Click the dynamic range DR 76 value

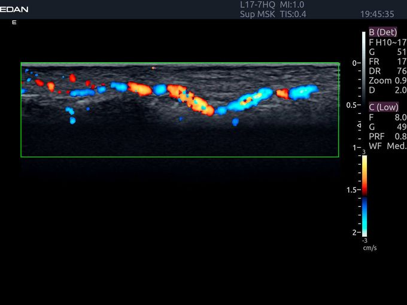402,71
